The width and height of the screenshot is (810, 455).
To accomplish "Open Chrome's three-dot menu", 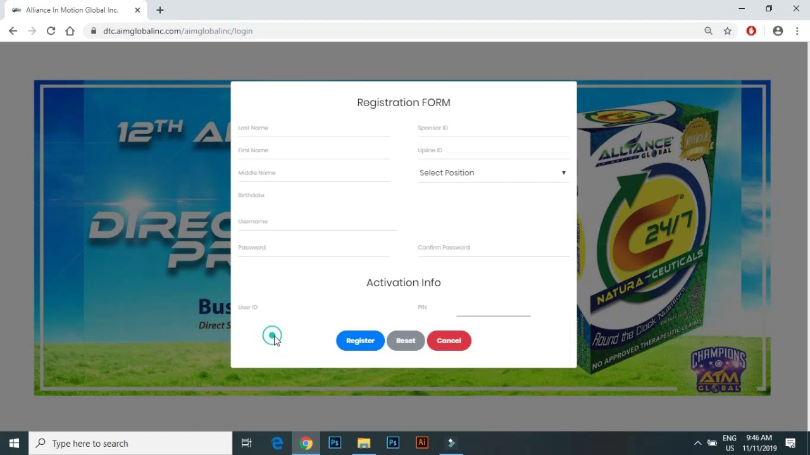I will click(797, 31).
